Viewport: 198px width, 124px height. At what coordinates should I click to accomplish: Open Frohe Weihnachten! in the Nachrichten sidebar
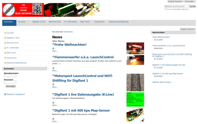[x=161, y=37]
